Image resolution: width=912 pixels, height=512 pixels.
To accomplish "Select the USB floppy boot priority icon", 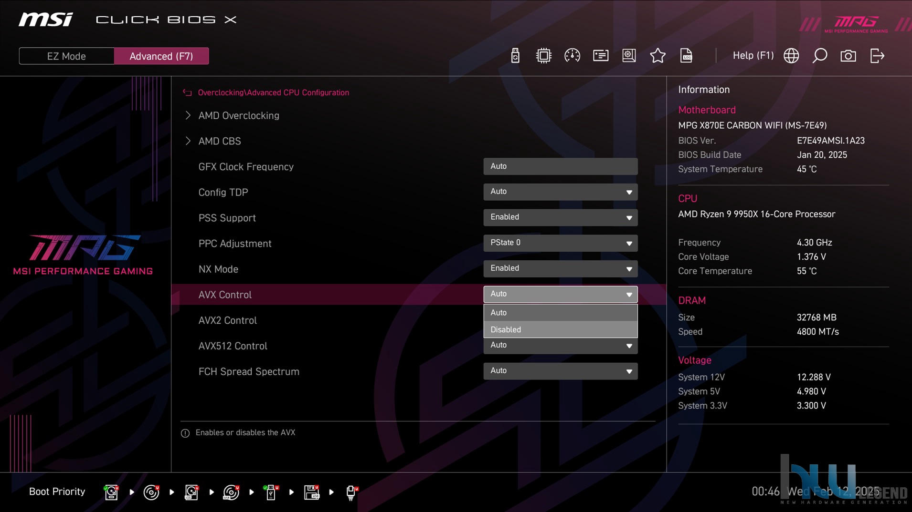I will tap(311, 492).
